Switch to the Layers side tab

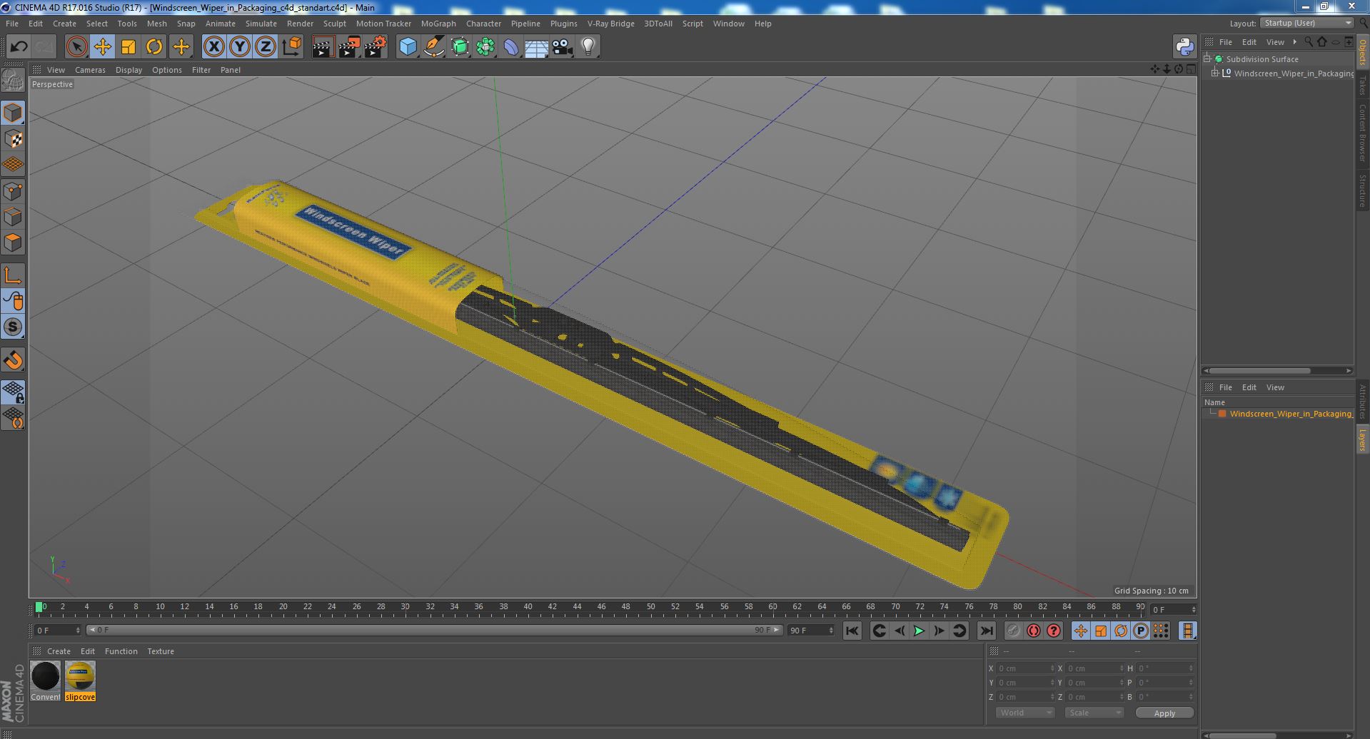tap(1362, 440)
